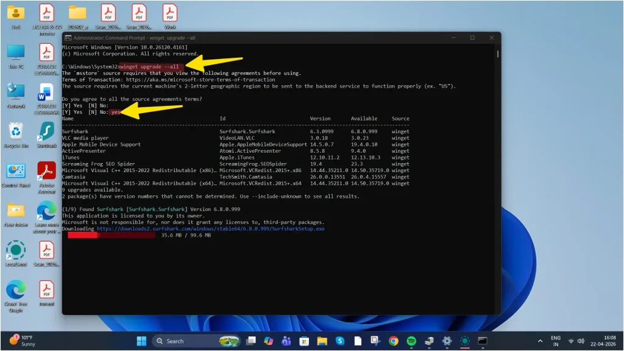This screenshot has width=624, height=351.
Task: Click the typed 'yes' answer text
Action: (115, 113)
